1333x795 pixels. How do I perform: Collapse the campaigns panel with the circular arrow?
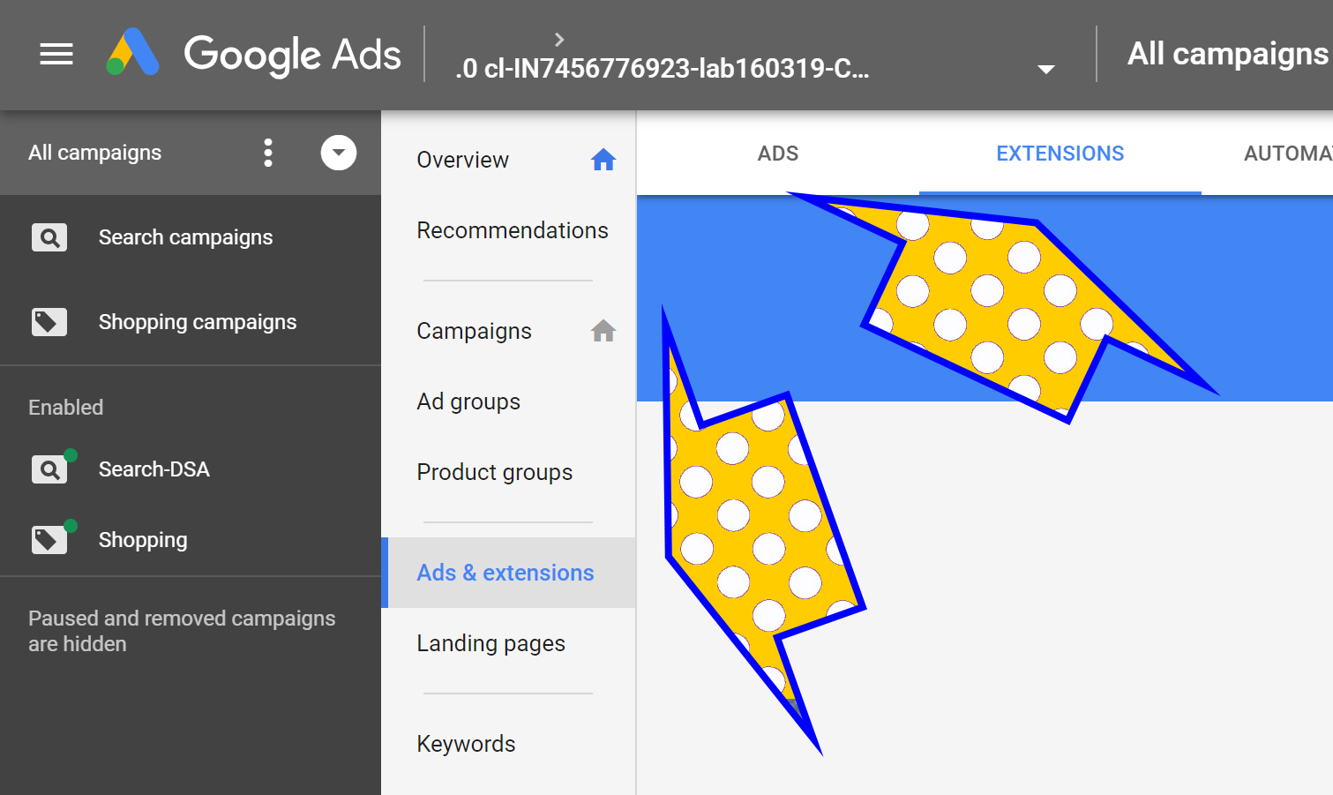338,152
